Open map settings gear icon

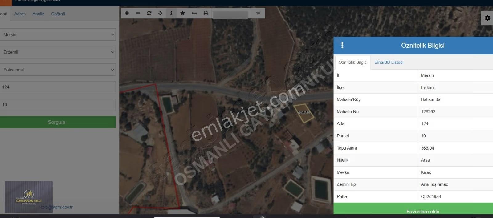pos(487,18)
